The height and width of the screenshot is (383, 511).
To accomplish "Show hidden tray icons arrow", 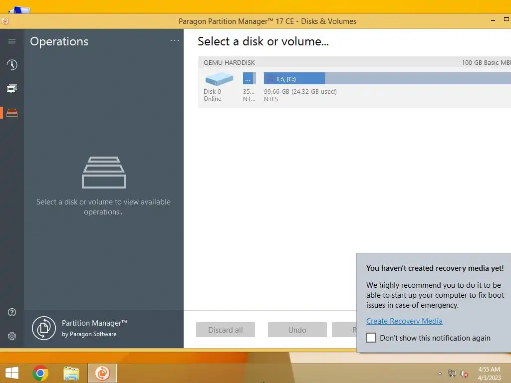I will [440, 374].
